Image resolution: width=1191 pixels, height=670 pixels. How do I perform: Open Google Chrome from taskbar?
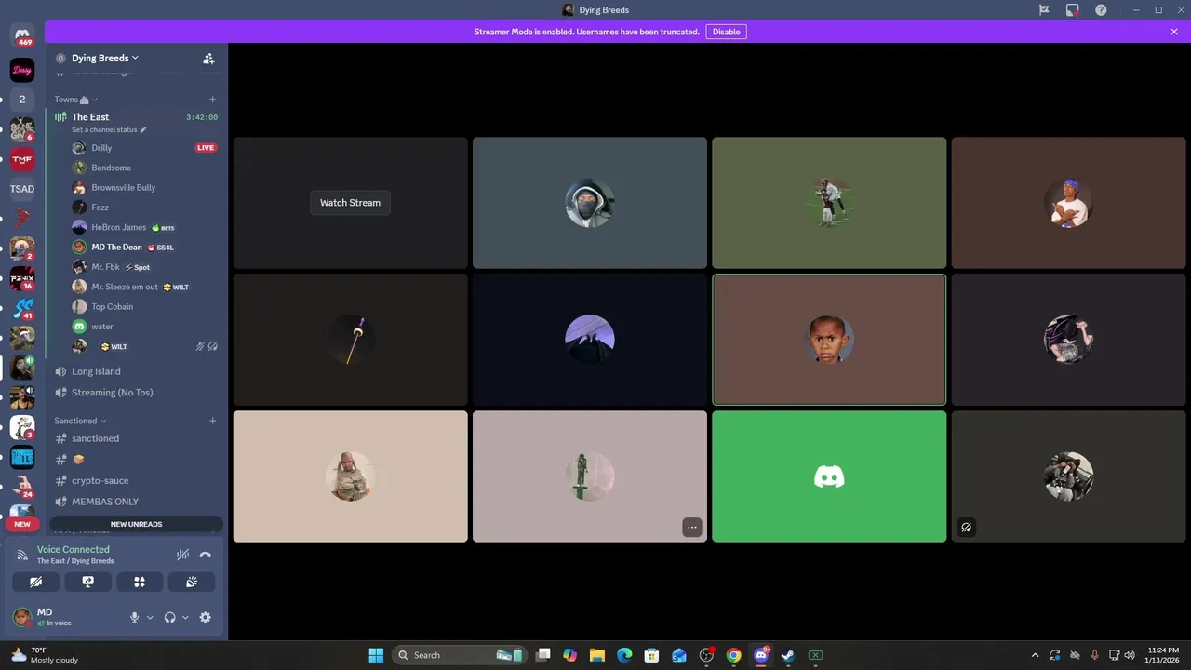click(733, 655)
